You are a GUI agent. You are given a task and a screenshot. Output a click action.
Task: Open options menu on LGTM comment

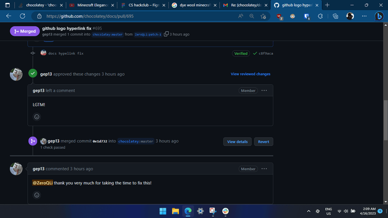click(264, 90)
